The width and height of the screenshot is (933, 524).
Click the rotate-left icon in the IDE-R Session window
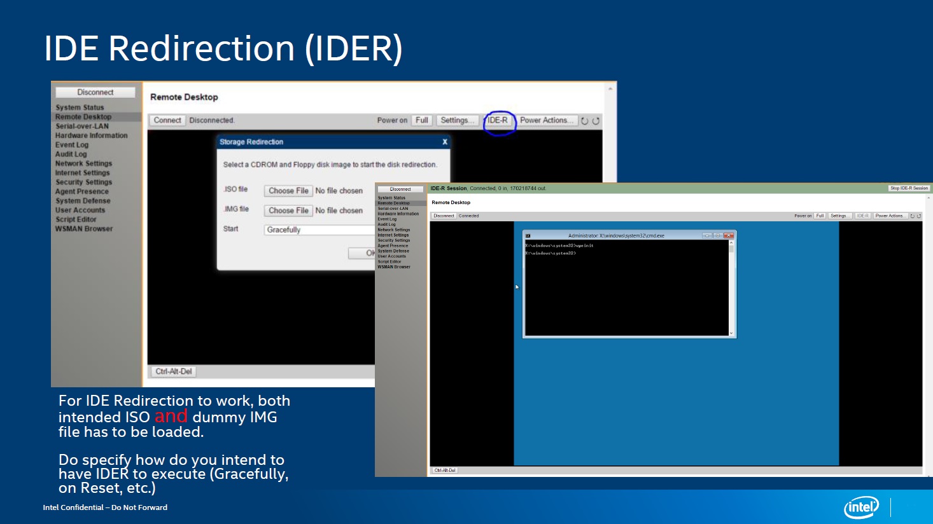pyautogui.click(x=912, y=216)
